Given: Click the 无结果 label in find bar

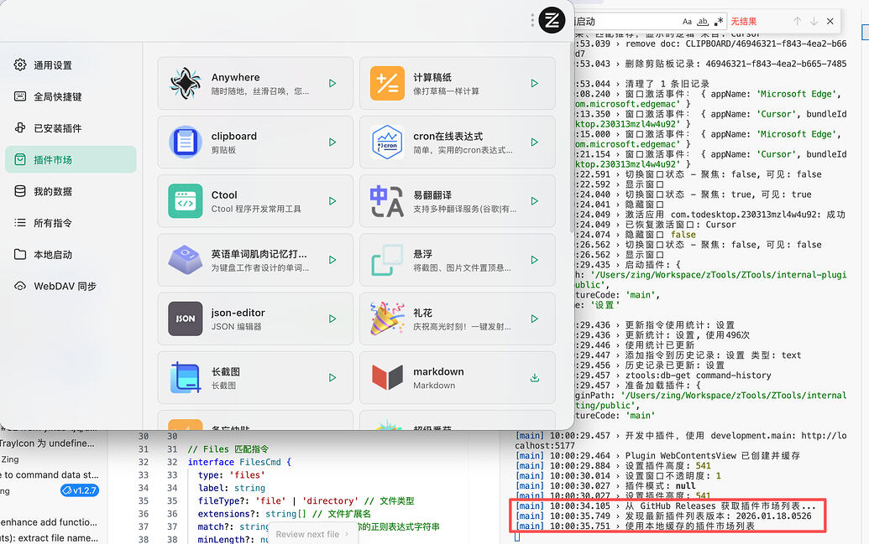Looking at the screenshot, I should pos(744,21).
